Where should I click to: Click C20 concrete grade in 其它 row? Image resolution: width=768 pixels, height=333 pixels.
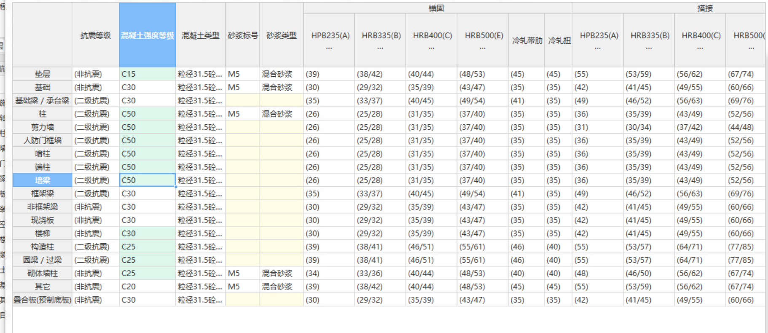(148, 287)
